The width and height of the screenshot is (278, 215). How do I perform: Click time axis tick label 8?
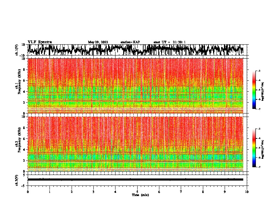pyautogui.click(x=203, y=192)
